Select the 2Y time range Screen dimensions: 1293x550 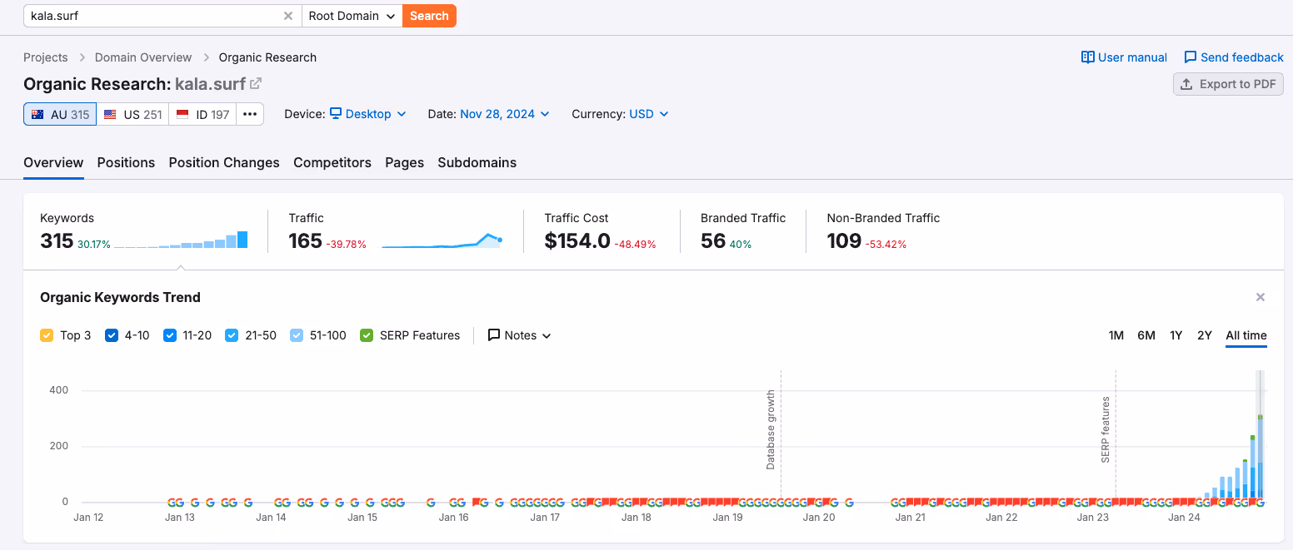click(x=1205, y=335)
